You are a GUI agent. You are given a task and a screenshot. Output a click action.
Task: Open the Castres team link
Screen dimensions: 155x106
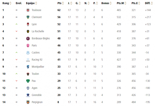(x=36, y=53)
